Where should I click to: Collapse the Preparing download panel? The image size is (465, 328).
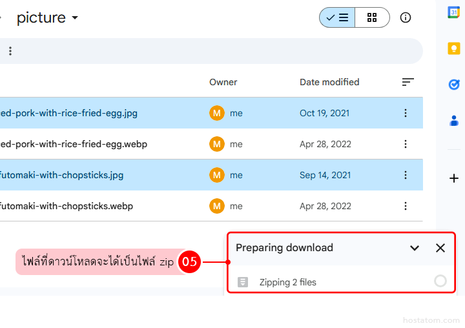point(415,248)
